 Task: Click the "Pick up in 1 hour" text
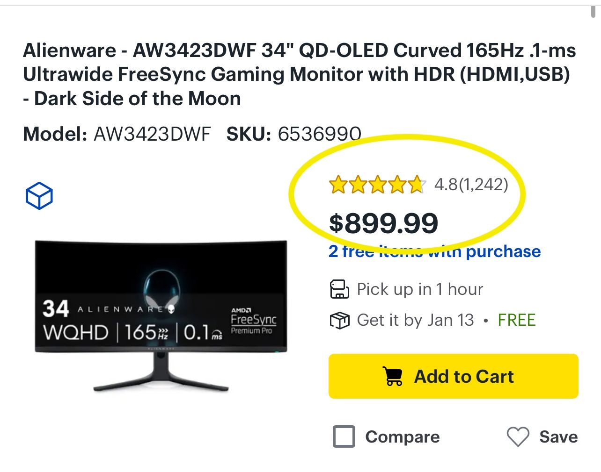(420, 289)
